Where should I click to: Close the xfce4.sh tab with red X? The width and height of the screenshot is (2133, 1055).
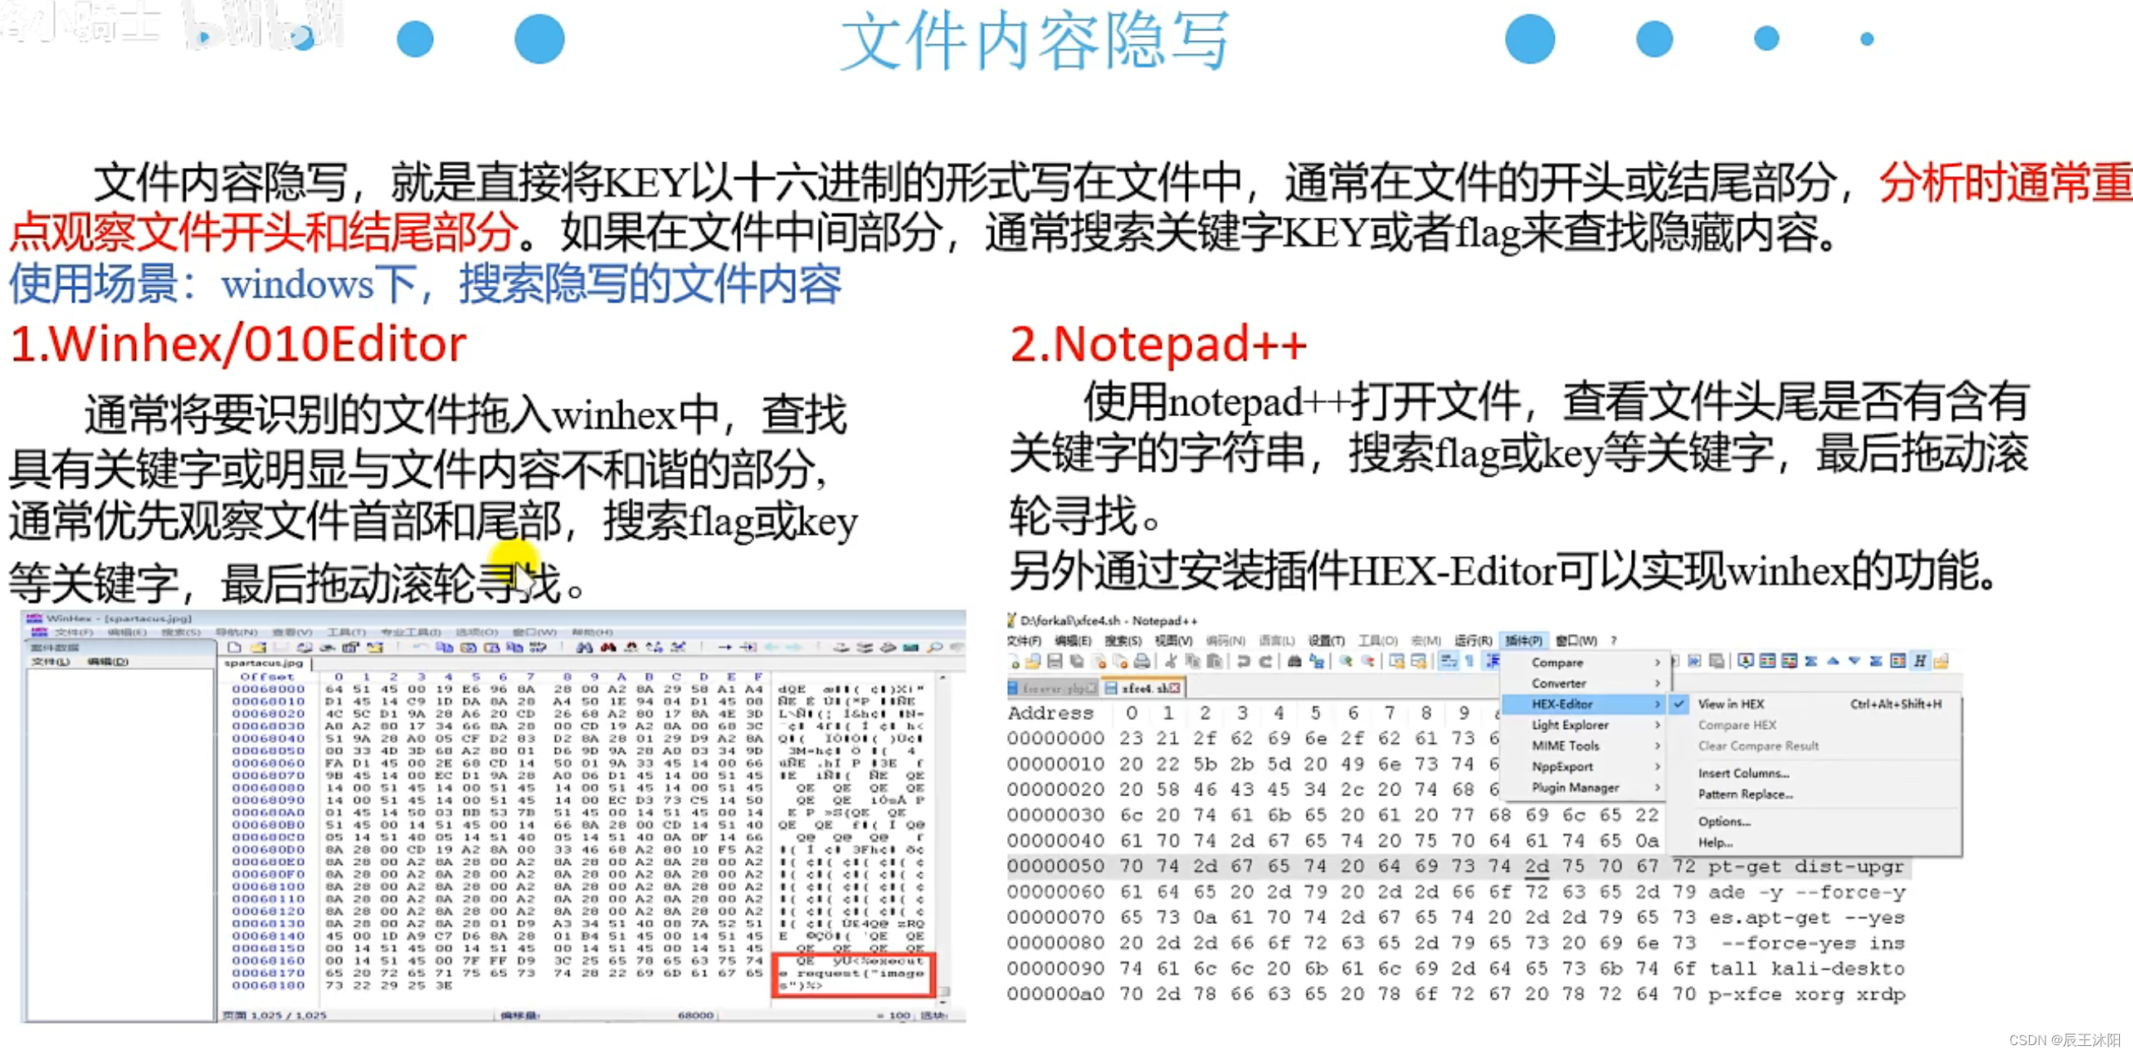pos(1175,687)
